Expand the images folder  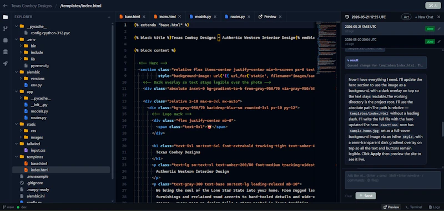click(x=21, y=137)
